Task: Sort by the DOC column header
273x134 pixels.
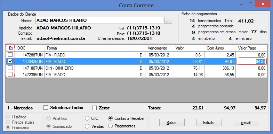Action: [30, 48]
